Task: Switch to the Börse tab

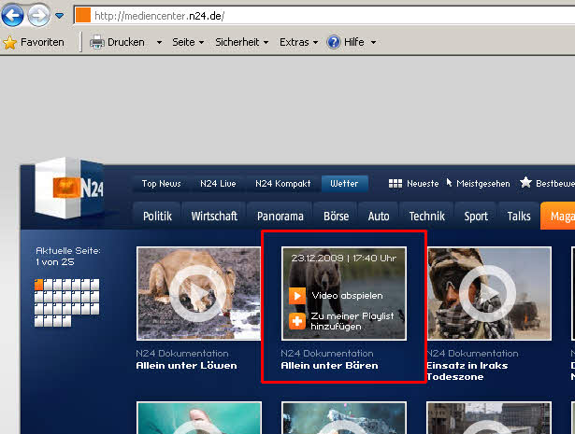Action: point(336,217)
